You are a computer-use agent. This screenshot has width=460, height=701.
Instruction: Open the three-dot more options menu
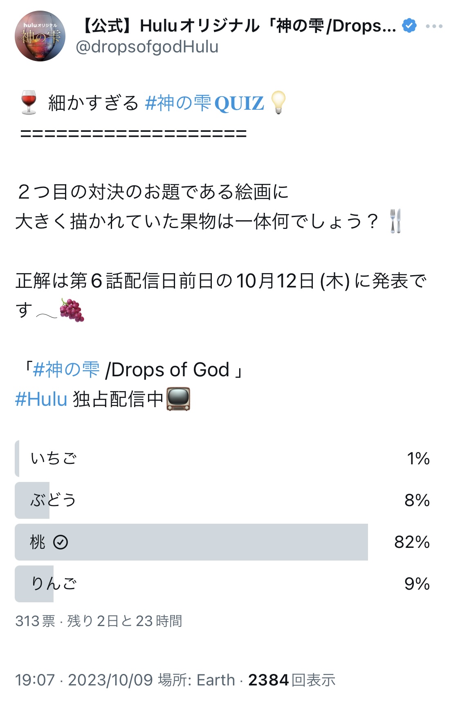tap(434, 26)
